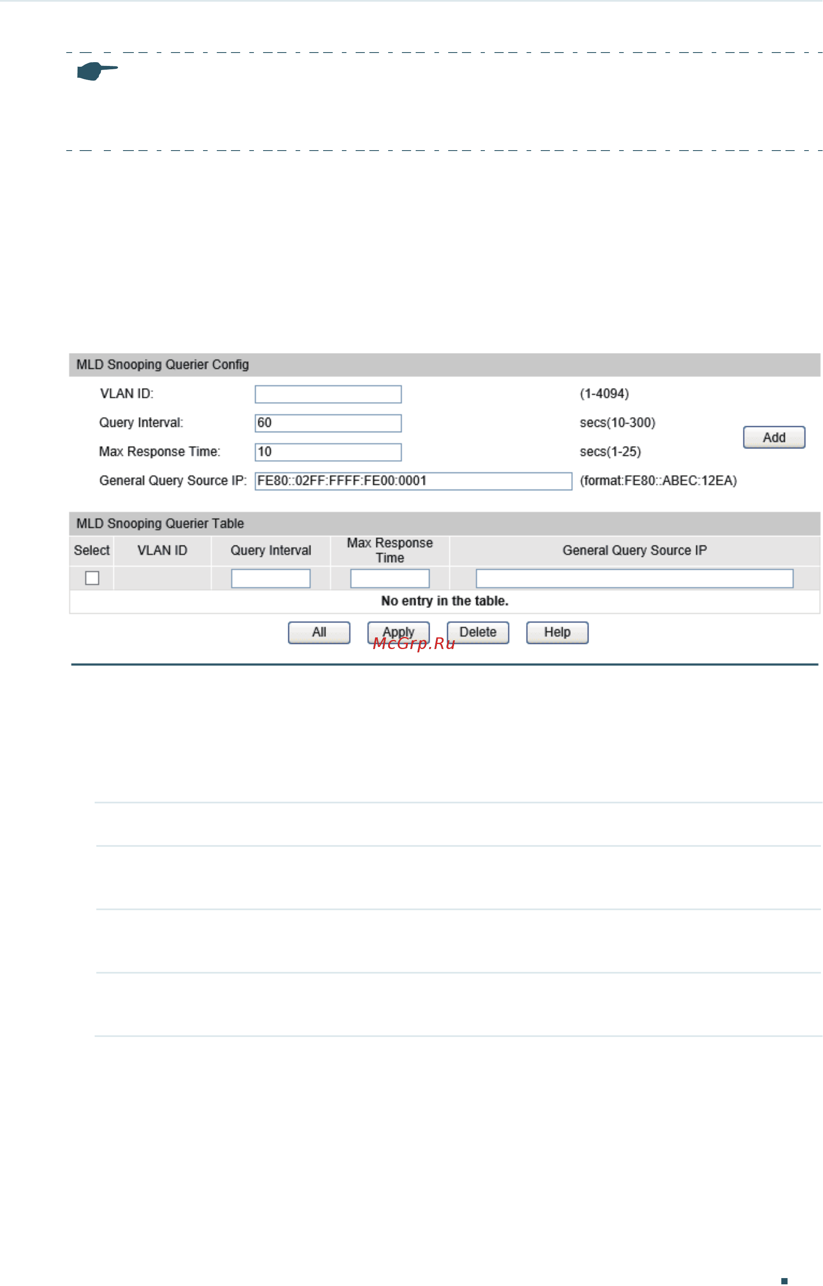Click the General Query Source IP config field
This screenshot has width=823, height=1286.
(414, 481)
